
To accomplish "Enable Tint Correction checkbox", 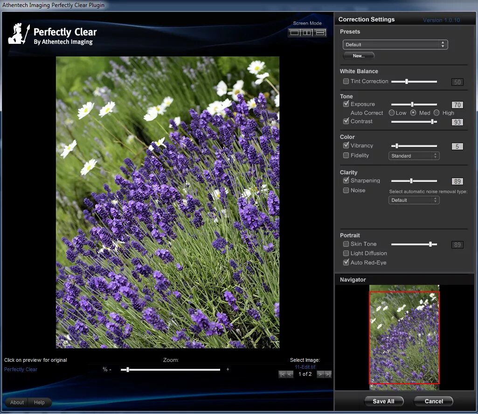I will (x=346, y=81).
